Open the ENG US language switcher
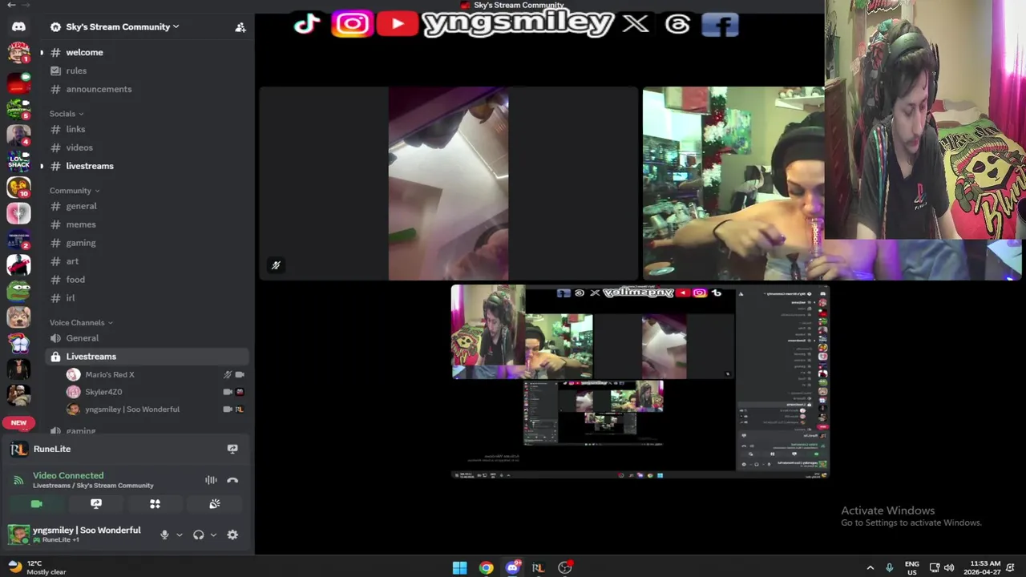The image size is (1026, 577). pyautogui.click(x=912, y=567)
